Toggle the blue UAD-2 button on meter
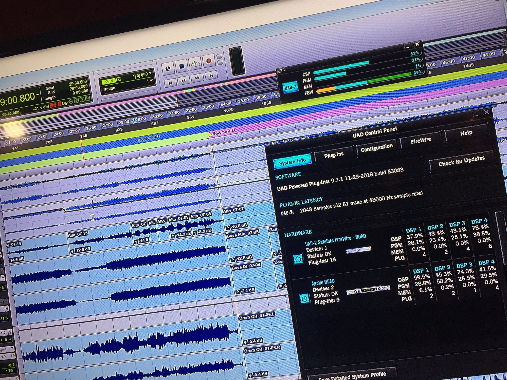 click(290, 88)
